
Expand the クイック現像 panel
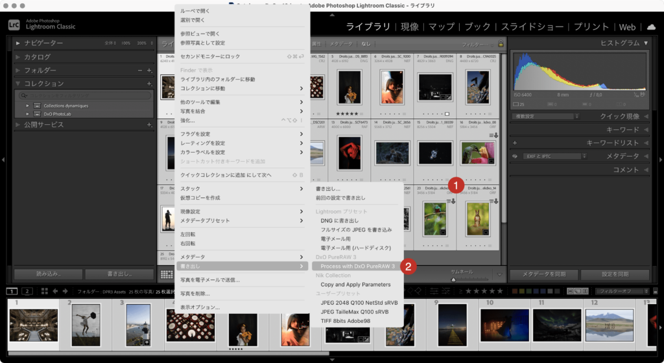(x=646, y=116)
